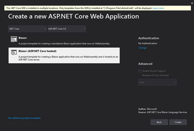Expand the ASP.NET Core 3.0 version dropdown

[x=66, y=29]
